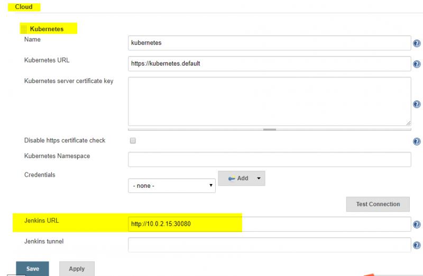Focus the Jenkins URL input field
Viewport: 423px width, 276px height.
pyautogui.click(x=269, y=224)
